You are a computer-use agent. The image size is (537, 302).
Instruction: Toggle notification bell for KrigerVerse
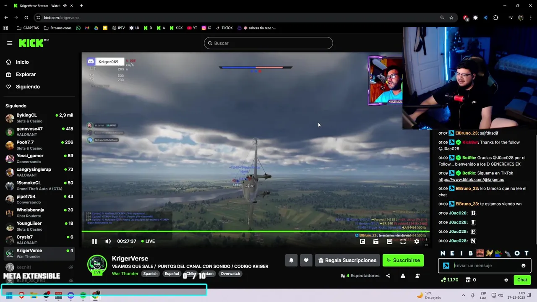pos(291,260)
